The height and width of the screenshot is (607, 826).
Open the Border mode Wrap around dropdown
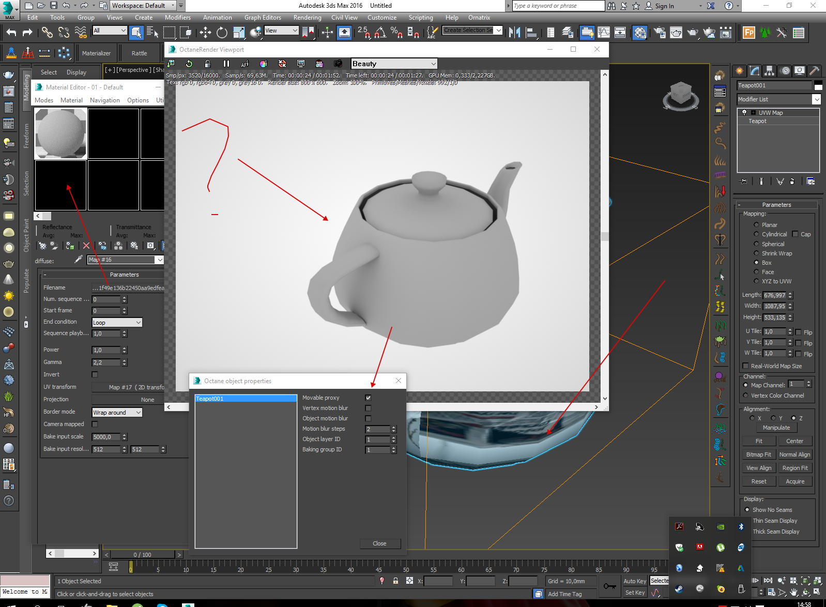coord(117,412)
